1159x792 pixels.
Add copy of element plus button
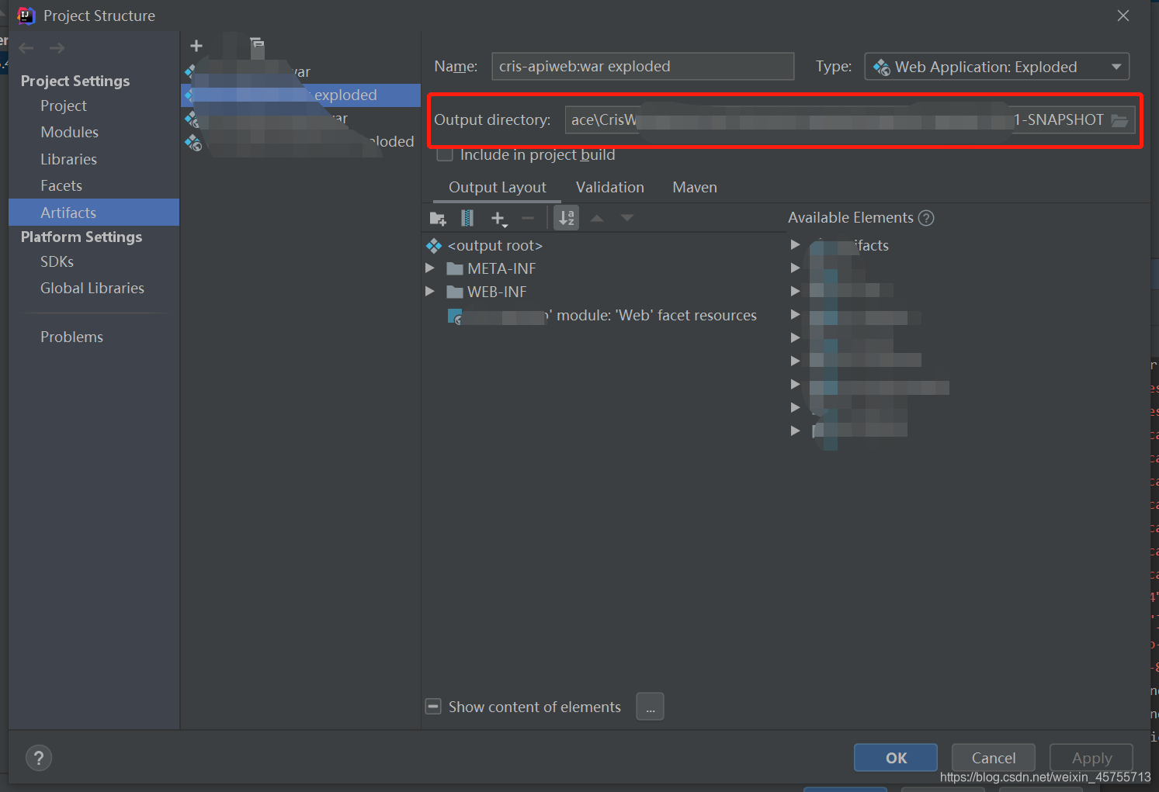[499, 219]
